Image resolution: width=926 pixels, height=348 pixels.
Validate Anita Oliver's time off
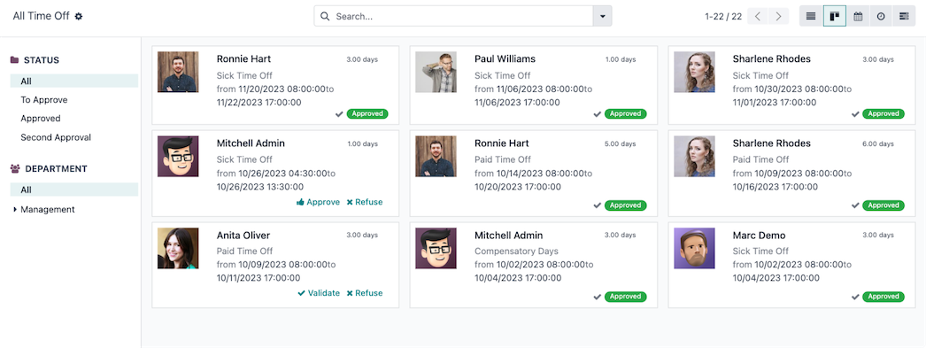[319, 293]
